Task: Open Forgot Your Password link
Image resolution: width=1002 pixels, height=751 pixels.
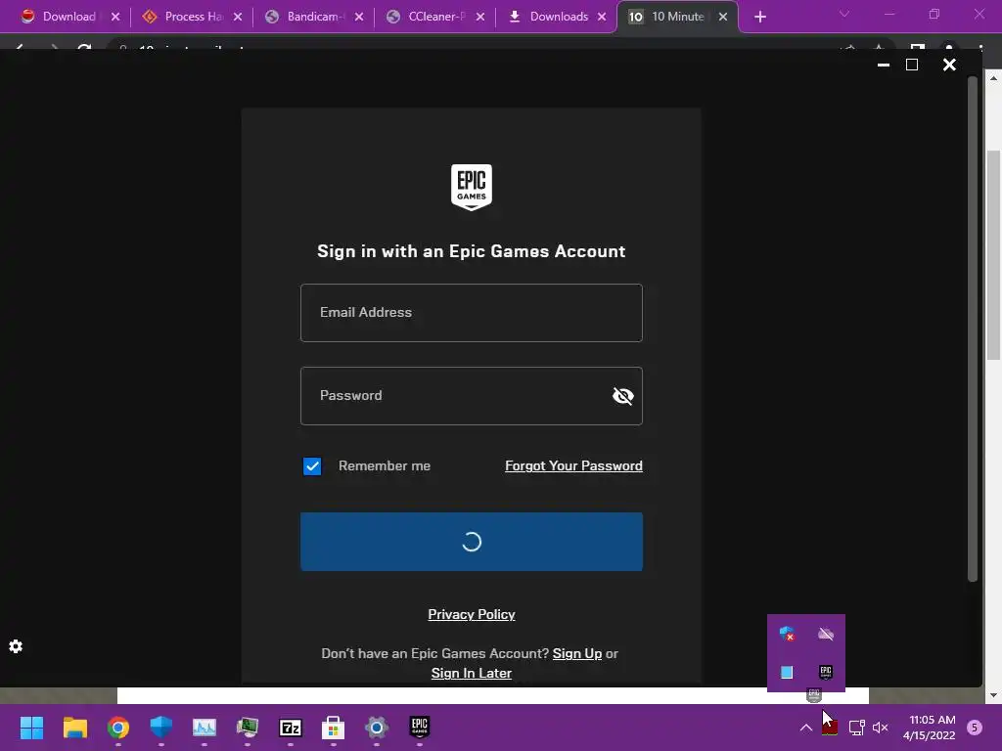Action: coord(573,465)
